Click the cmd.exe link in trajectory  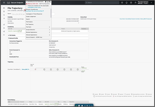click(83, 71)
